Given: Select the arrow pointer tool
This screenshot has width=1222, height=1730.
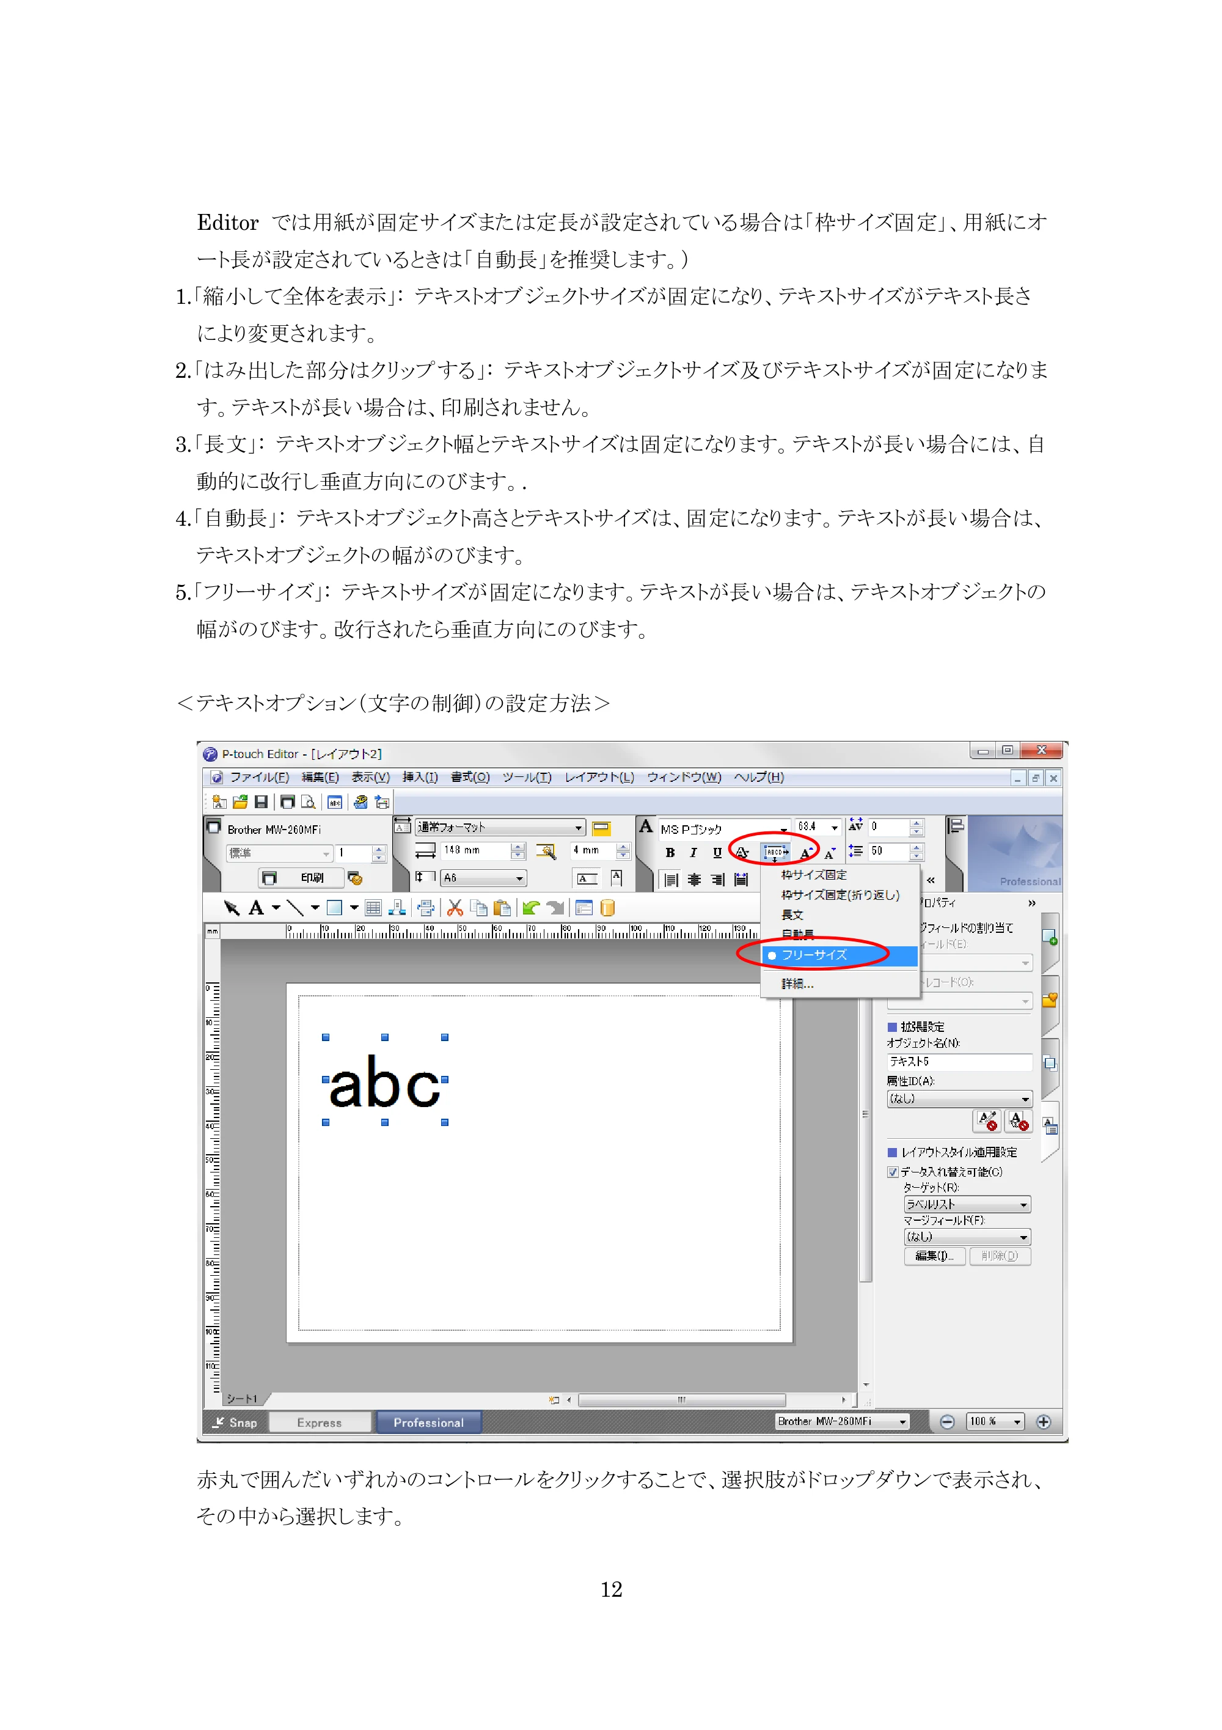Looking at the screenshot, I should (x=231, y=908).
